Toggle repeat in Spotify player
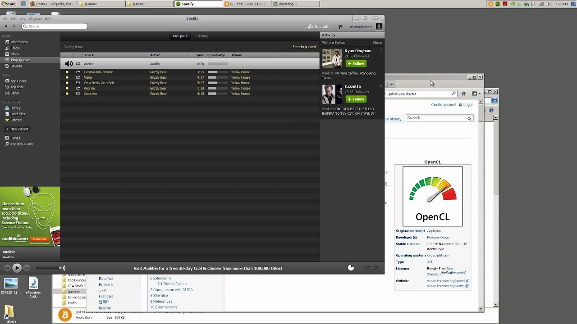The image size is (577, 324). point(376,268)
